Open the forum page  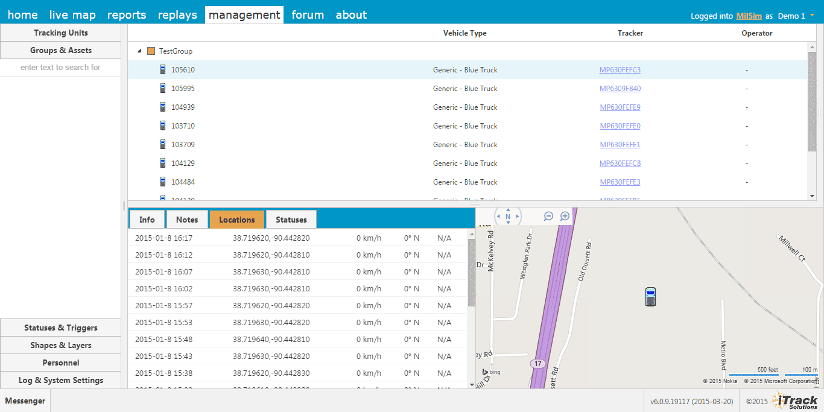point(308,15)
